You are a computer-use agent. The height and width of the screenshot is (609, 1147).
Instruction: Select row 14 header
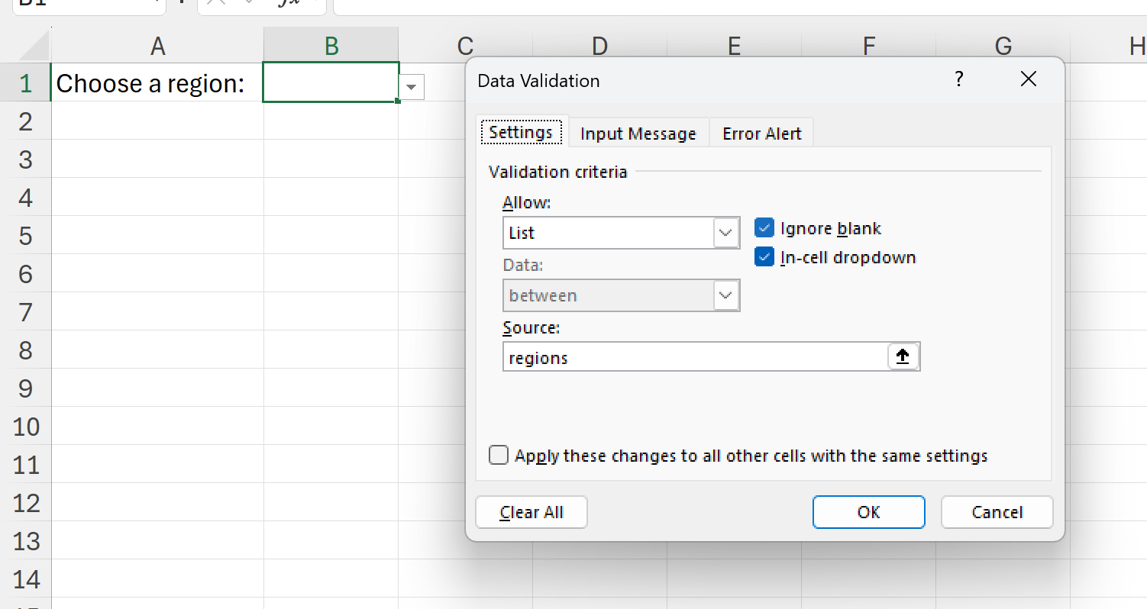tap(26, 579)
